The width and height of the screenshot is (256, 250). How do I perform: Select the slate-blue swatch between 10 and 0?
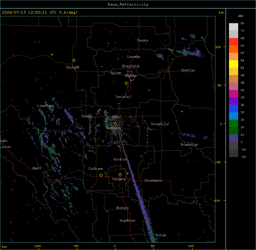(233, 138)
